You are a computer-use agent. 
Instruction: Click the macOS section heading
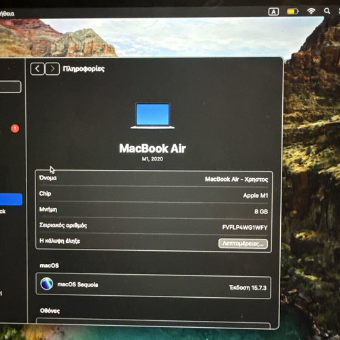[x=49, y=265]
